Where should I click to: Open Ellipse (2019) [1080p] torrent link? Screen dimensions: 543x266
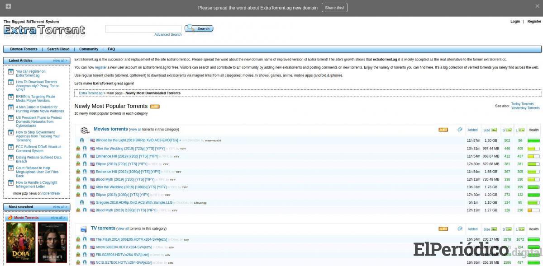121,195
